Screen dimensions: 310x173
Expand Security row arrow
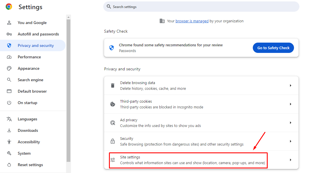coord(291,141)
